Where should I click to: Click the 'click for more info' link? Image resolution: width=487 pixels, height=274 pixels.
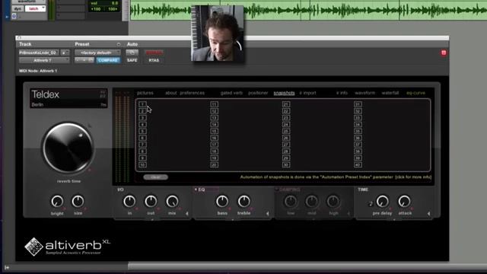(x=413, y=177)
